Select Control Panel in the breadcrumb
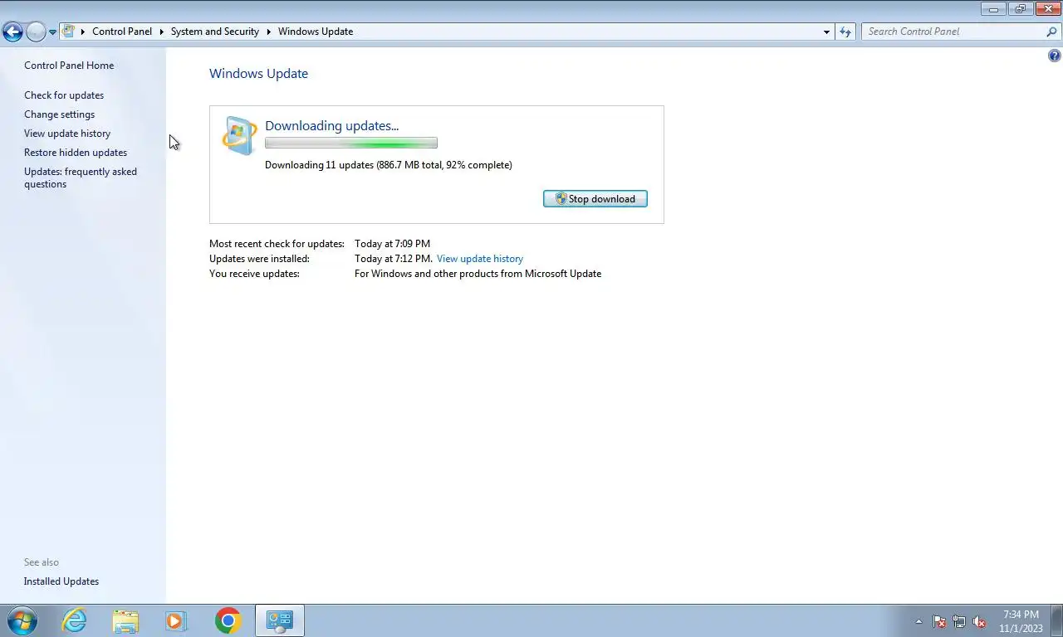Screen dimensions: 1063x637 tap(122, 32)
